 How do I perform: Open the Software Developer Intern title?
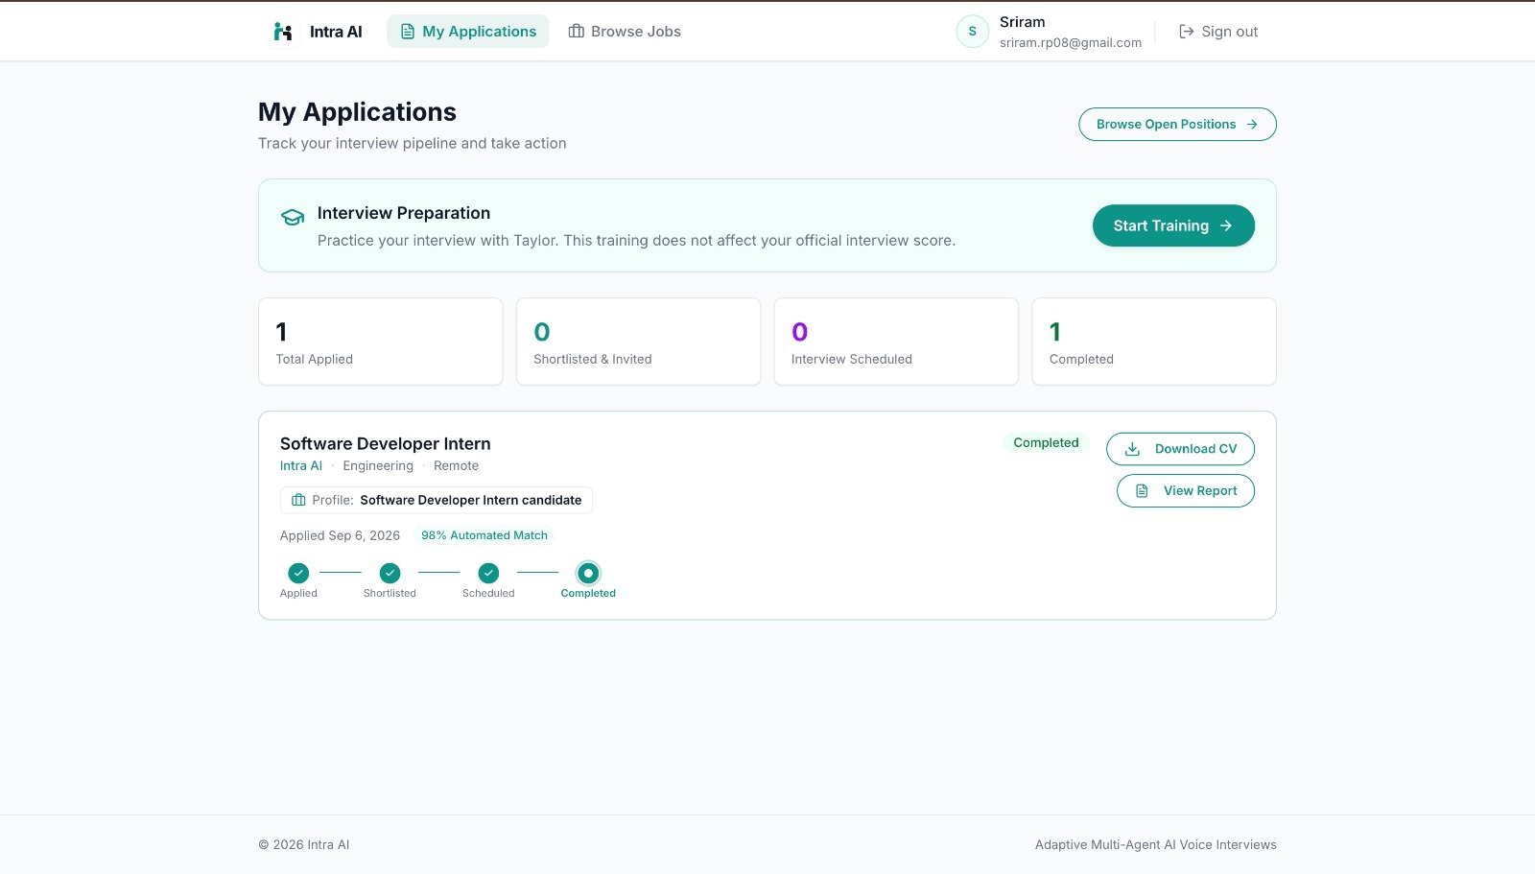(386, 444)
